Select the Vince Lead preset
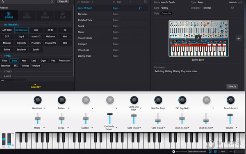 (x=112, y=50)
